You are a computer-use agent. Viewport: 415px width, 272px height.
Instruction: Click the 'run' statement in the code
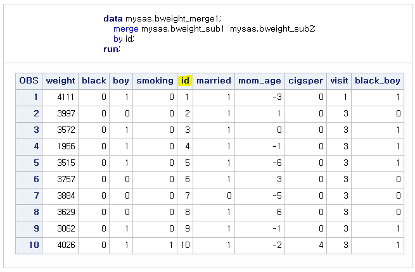coord(110,49)
